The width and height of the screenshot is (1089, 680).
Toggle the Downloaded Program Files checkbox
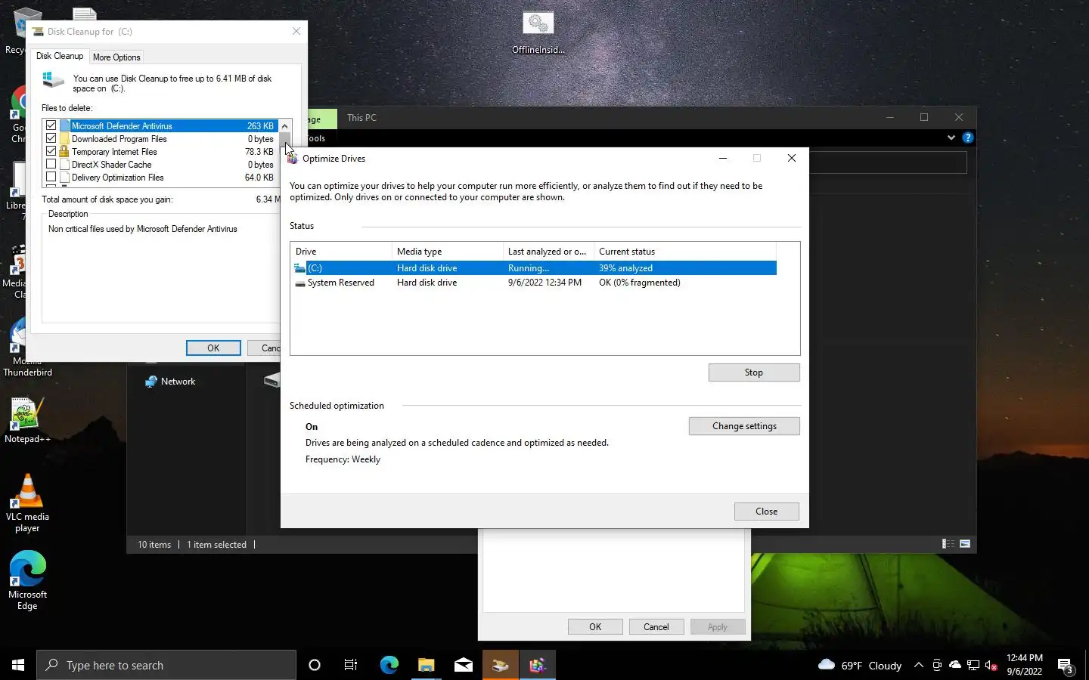click(51, 138)
